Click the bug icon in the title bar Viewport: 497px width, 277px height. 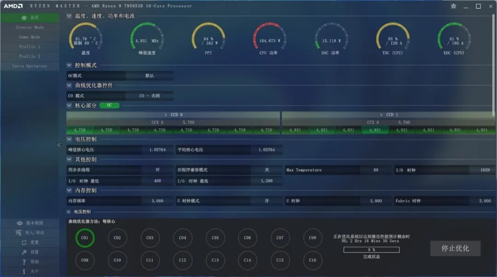454,6
